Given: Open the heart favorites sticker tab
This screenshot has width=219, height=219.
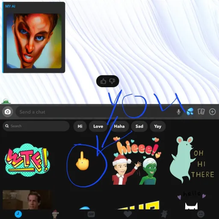Looking at the screenshot, I should (127, 214).
